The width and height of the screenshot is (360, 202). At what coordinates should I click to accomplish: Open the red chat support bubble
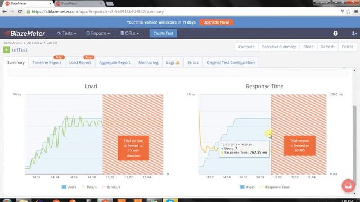[348, 186]
